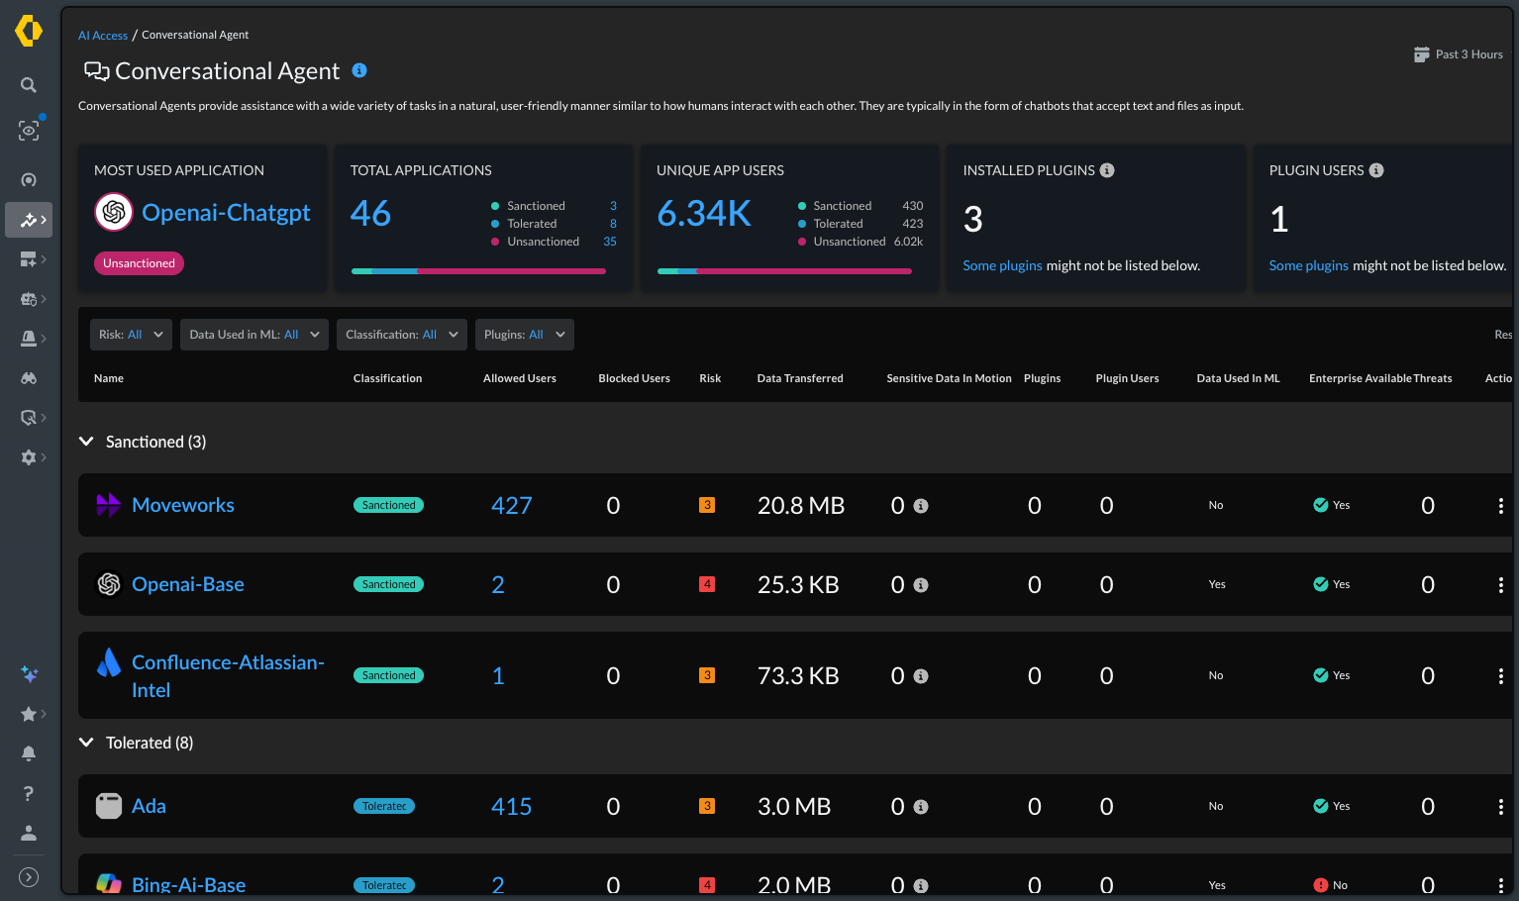Open the Classification filter dropdown

click(402, 335)
